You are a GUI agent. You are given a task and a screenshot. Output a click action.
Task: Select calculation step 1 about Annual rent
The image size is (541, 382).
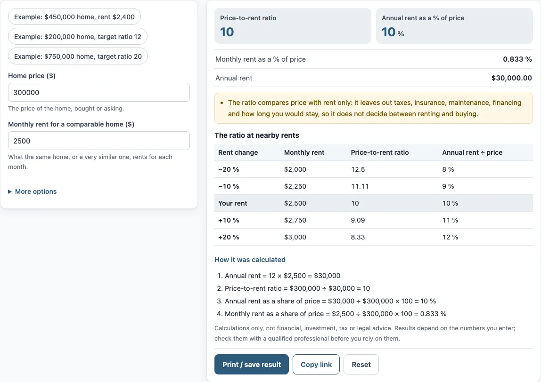point(282,276)
